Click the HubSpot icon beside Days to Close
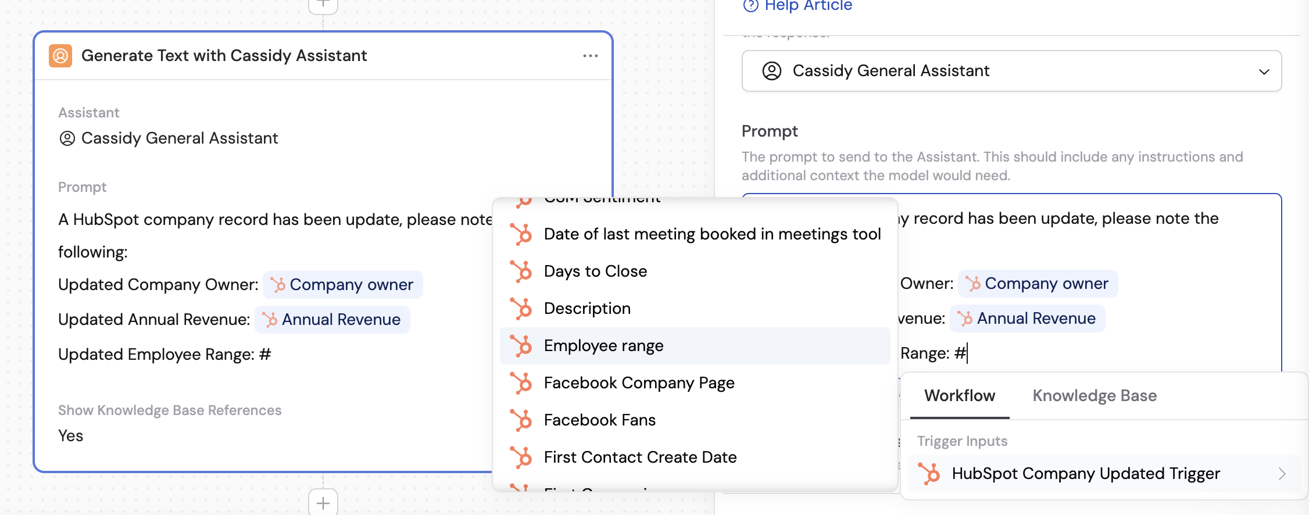Screen dimensions: 1309x515 coord(521,271)
